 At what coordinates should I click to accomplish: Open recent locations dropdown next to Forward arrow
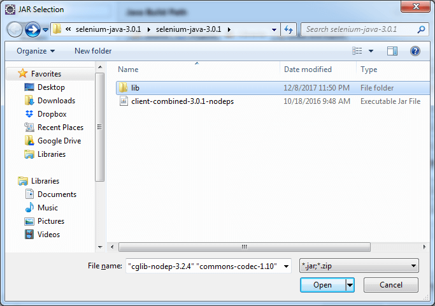[46, 29]
